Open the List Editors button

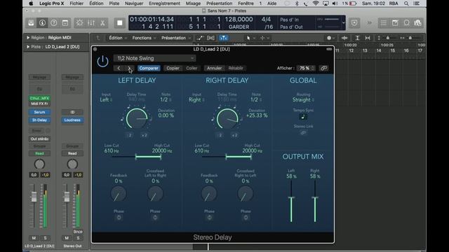click(384, 23)
